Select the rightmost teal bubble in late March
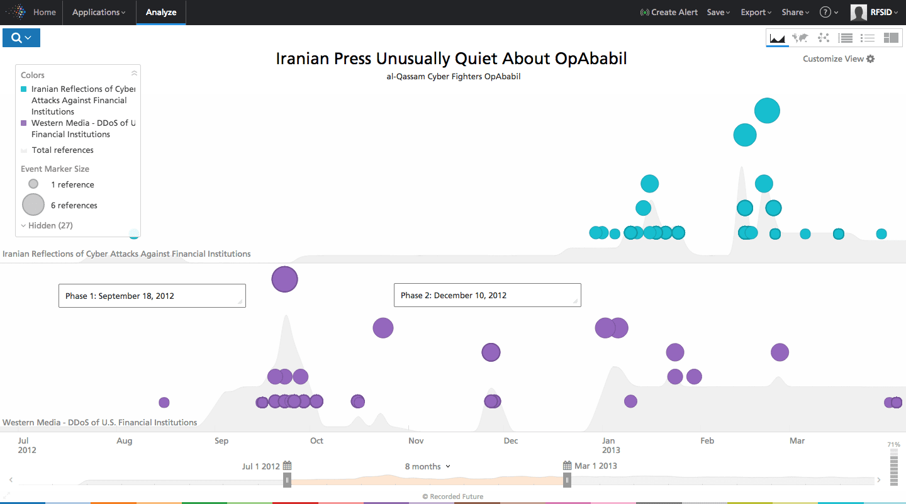Screen dimensions: 906x504 click(881, 233)
